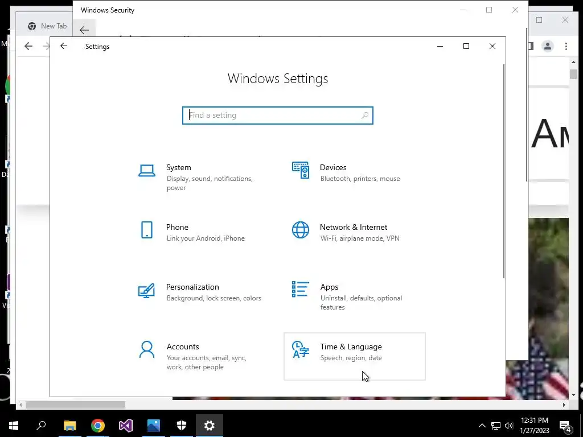Click 'Wi-Fi, airplane mode, VPN' description
The height and width of the screenshot is (437, 583).
tap(360, 238)
